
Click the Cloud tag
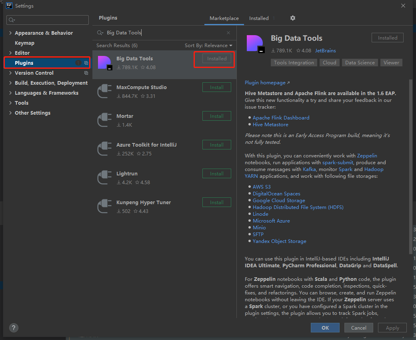point(329,63)
